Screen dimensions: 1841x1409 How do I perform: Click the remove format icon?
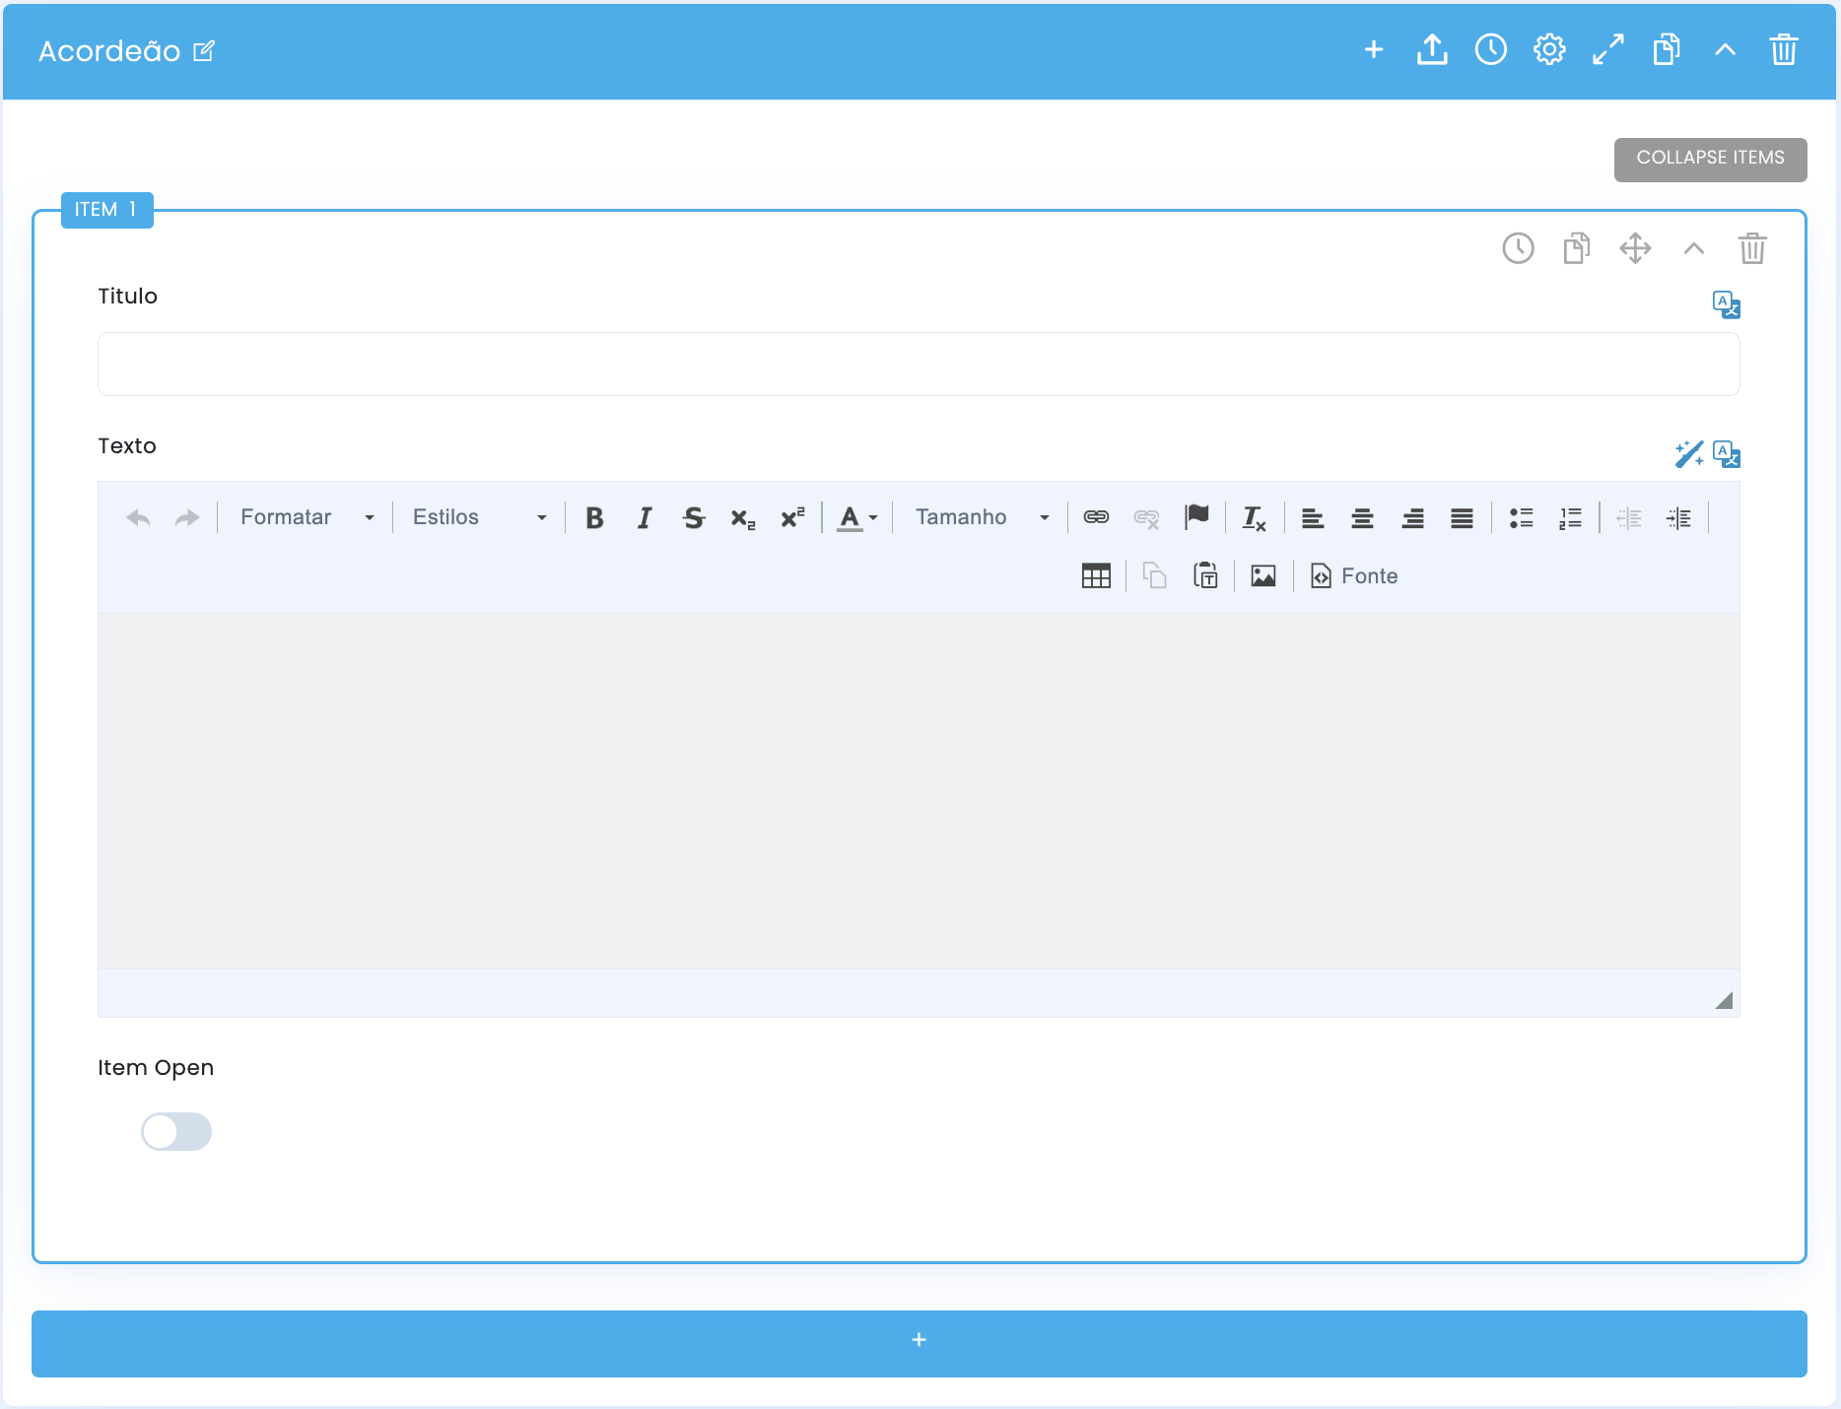[1254, 518]
